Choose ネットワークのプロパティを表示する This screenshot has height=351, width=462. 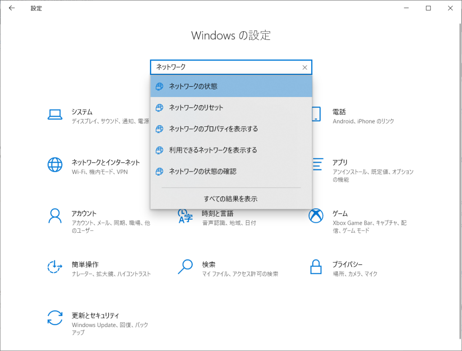click(231, 129)
